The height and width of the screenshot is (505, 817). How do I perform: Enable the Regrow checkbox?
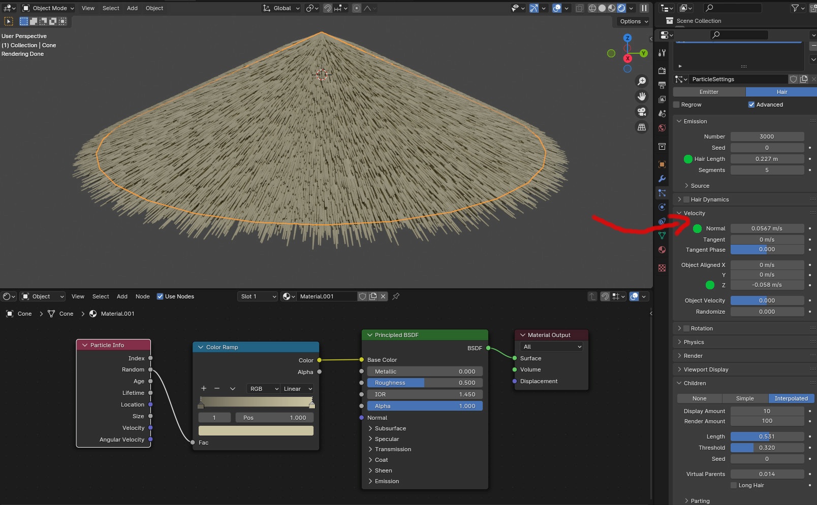tap(676, 105)
